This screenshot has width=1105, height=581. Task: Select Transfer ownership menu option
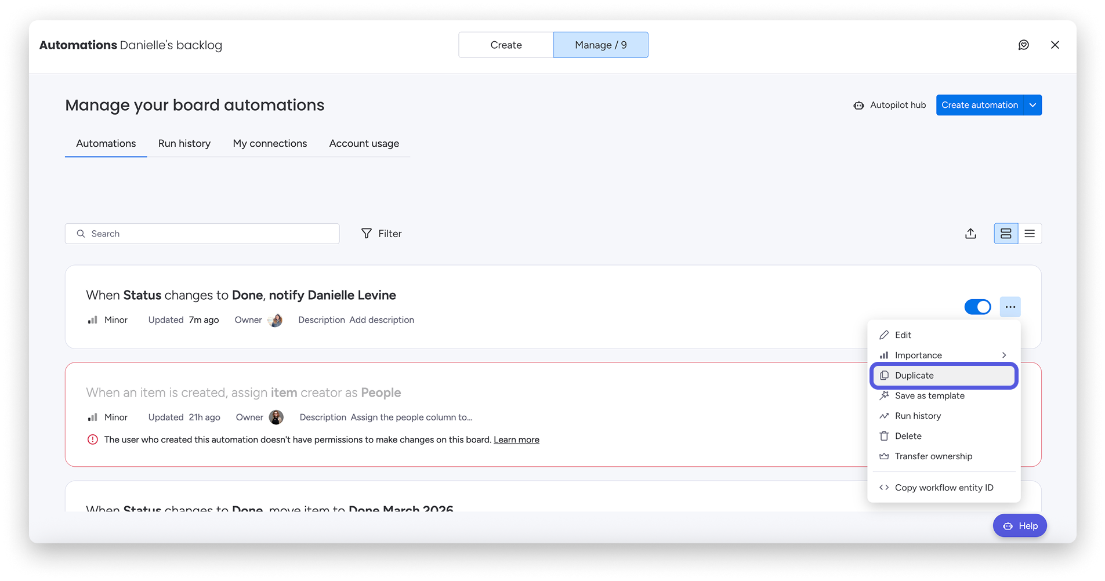(933, 456)
